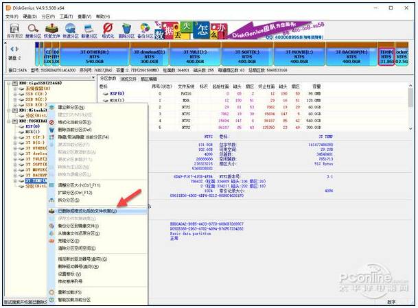Expand the 3T OTHER partition tree node
Viewport: 418px width, 308px height.
coord(15,148)
